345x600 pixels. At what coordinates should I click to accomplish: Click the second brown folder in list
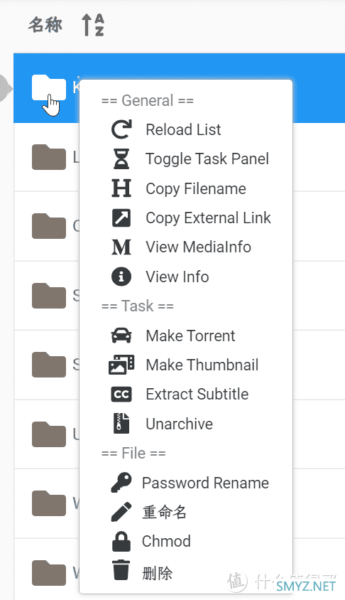coord(48,226)
